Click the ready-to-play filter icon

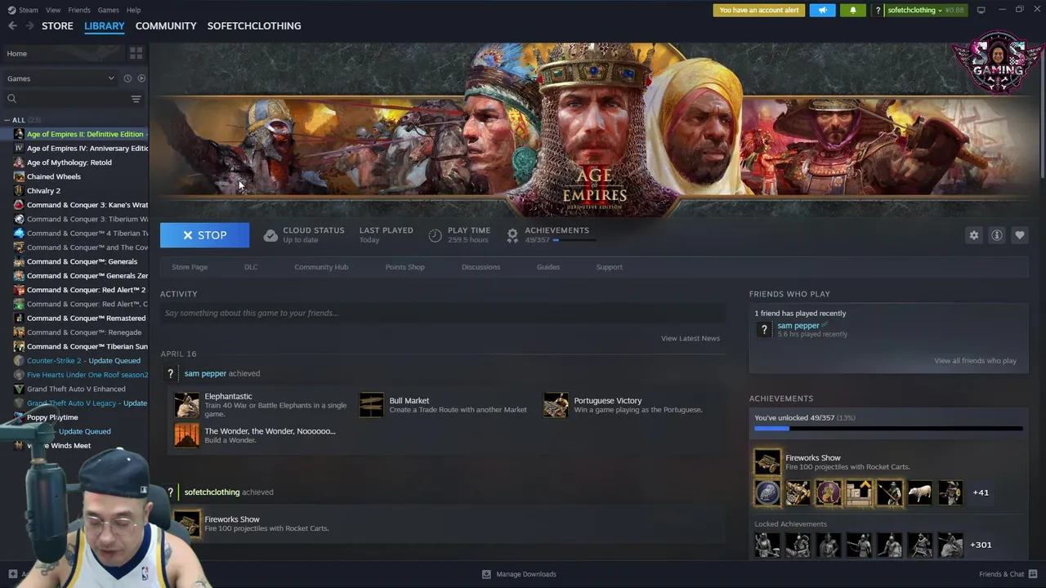(x=141, y=78)
